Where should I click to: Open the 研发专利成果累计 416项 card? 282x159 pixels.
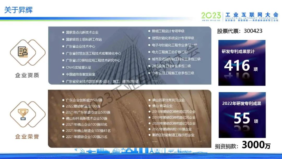242,63
